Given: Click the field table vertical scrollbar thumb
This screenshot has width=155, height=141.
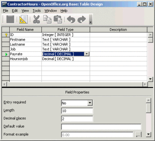Looking at the screenshot, I should point(150,40).
